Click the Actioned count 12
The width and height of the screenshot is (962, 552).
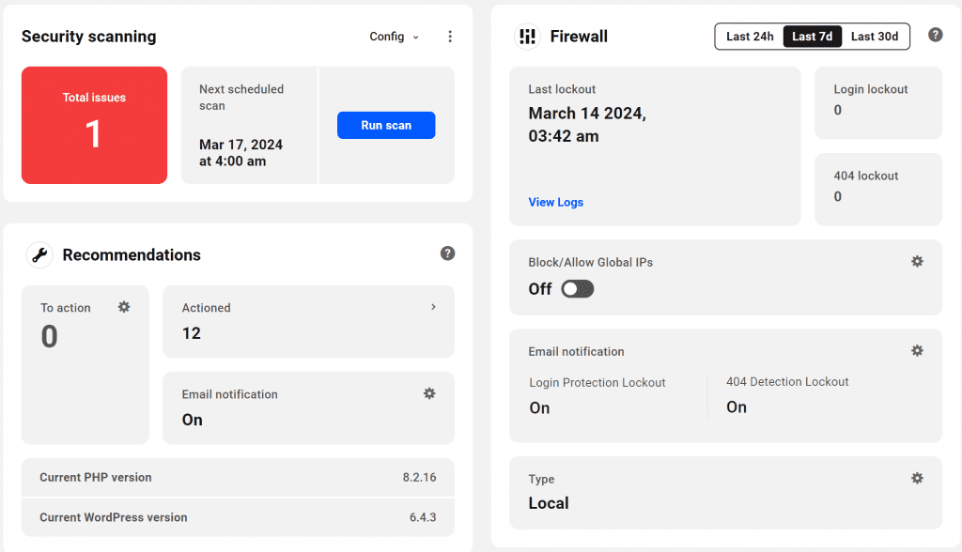click(192, 333)
